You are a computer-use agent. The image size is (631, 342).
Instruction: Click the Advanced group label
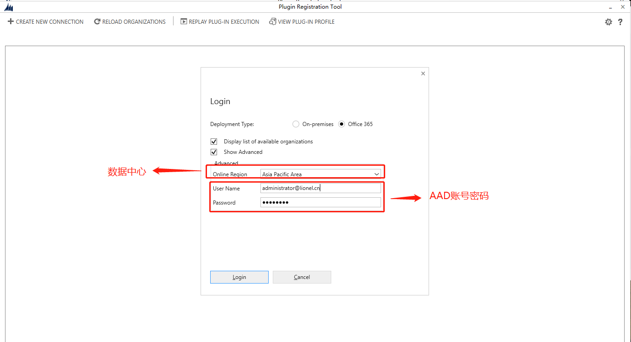[x=226, y=163]
